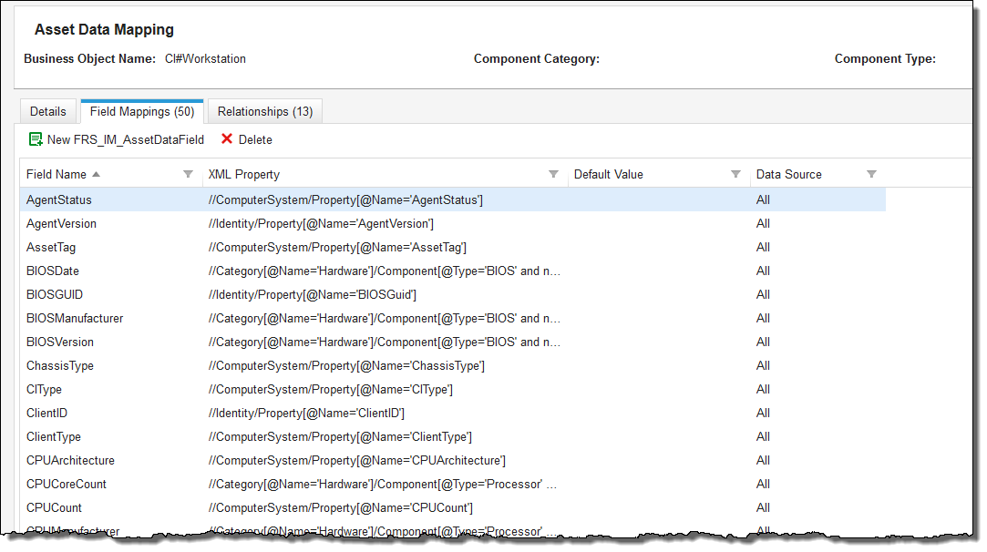Open the Field Name column filter icon
This screenshot has height=552, width=987.
(188, 174)
